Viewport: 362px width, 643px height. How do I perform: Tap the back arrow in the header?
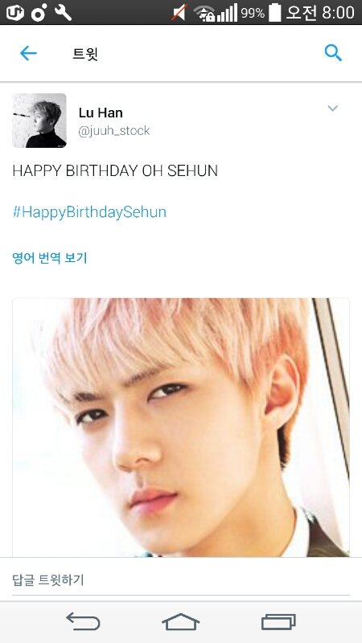28,53
